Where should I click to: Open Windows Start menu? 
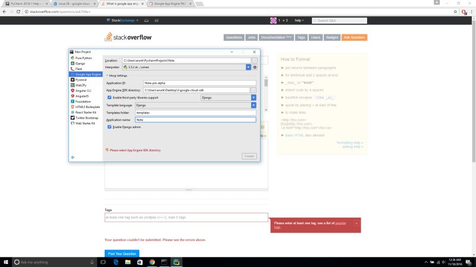pos(6,262)
